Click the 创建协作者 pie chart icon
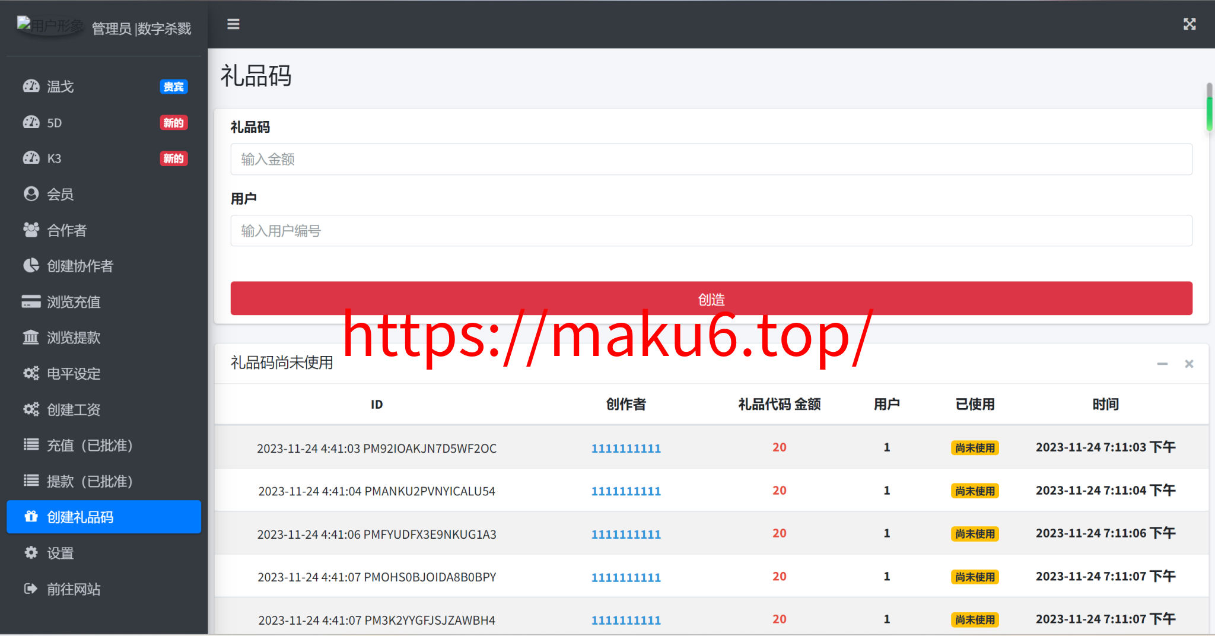This screenshot has width=1215, height=636. tap(31, 265)
